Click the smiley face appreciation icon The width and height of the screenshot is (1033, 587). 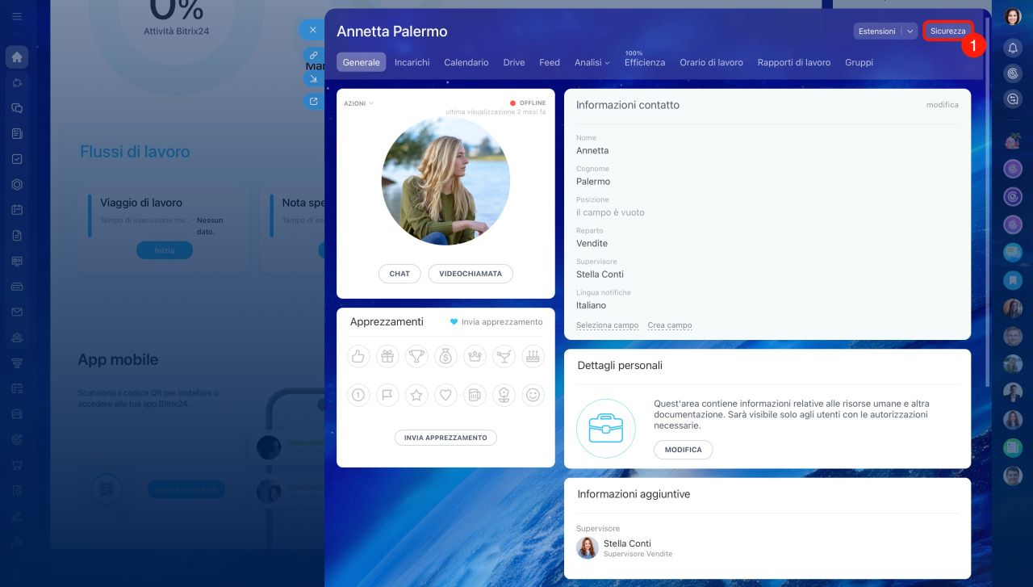[x=532, y=395]
